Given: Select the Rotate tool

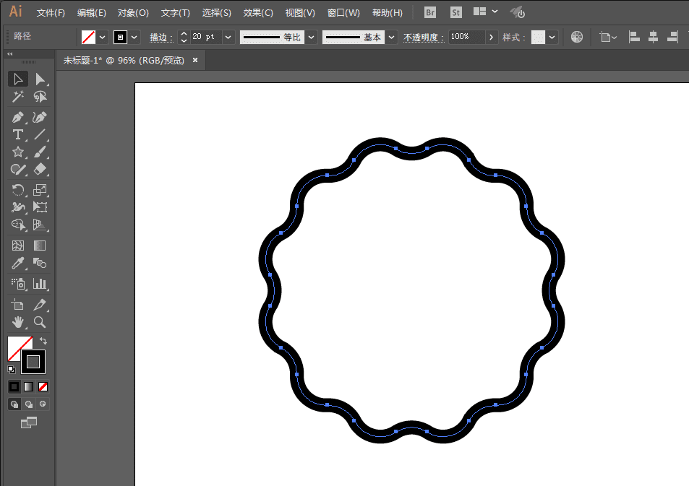Looking at the screenshot, I should pyautogui.click(x=18, y=191).
